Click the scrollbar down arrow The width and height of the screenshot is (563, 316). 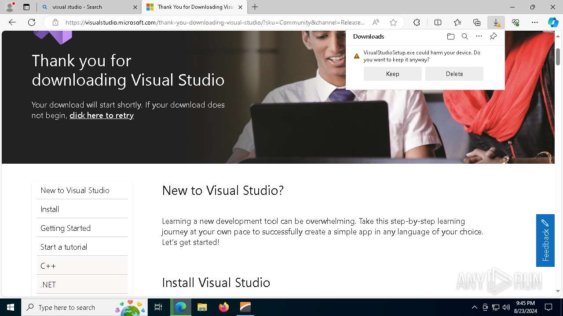(558, 291)
